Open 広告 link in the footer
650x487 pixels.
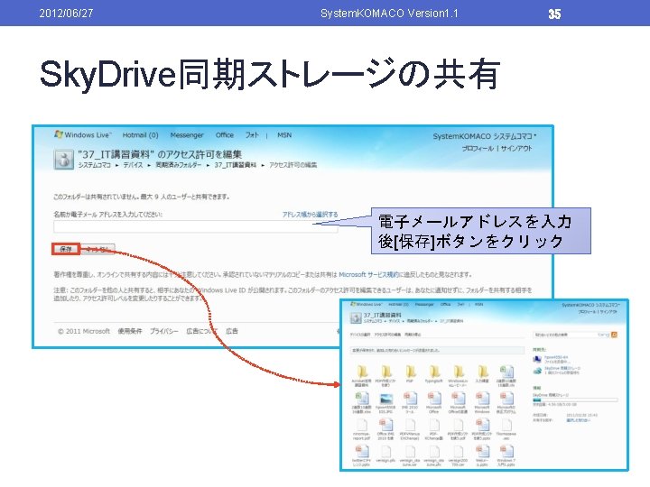(232, 331)
